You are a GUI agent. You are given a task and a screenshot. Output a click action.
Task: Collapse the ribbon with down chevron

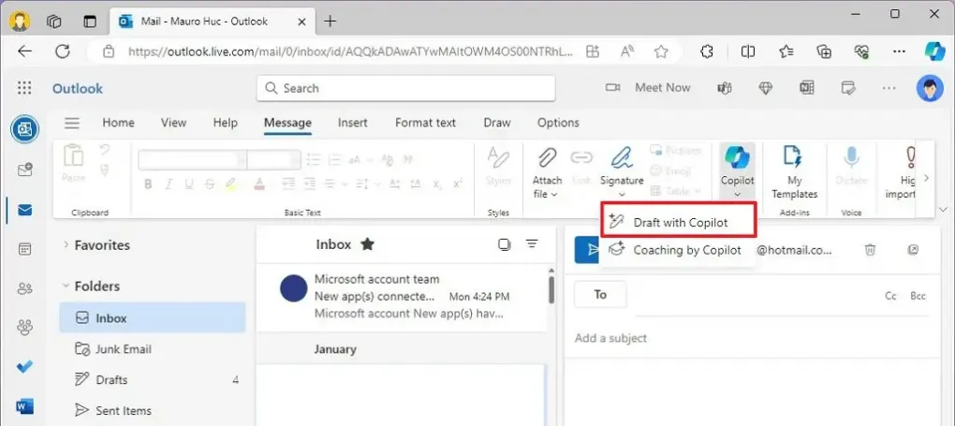944,209
